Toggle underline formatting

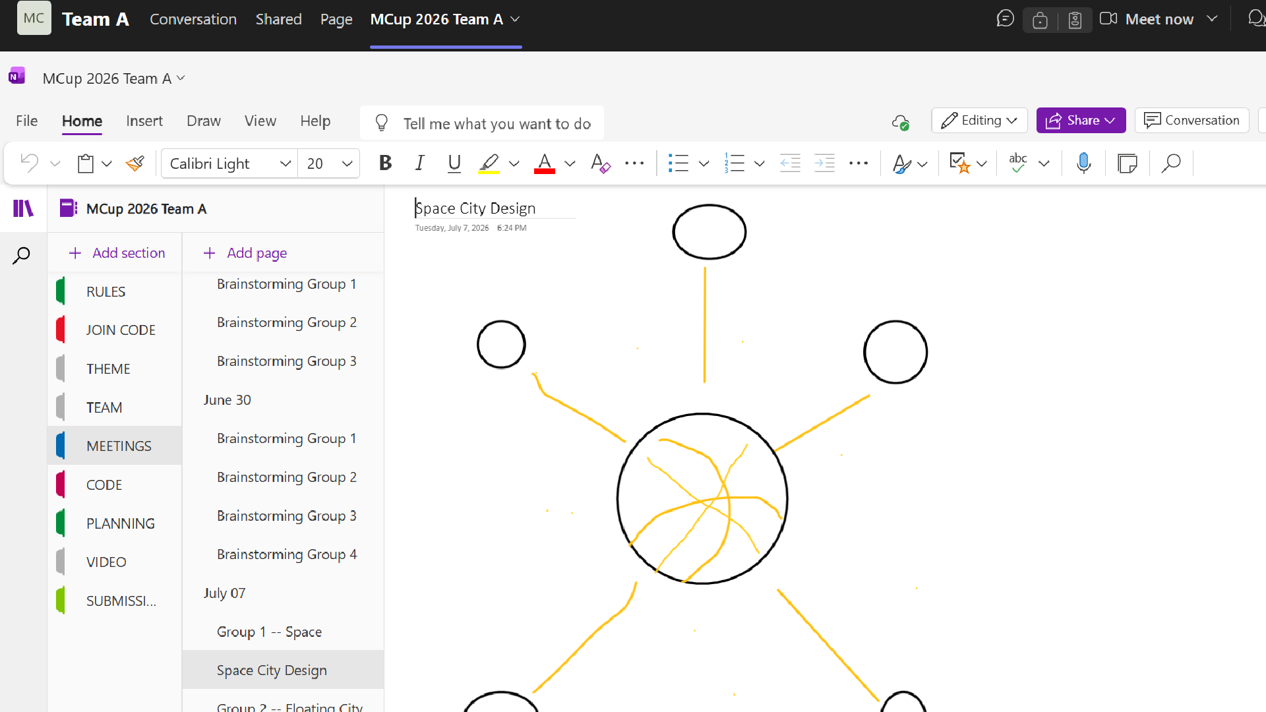pyautogui.click(x=454, y=163)
